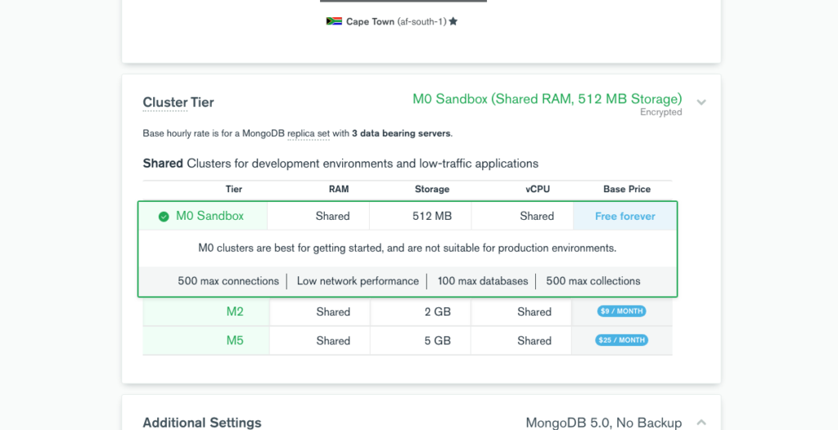Open the replica set help link
The width and height of the screenshot is (838, 430).
point(309,133)
